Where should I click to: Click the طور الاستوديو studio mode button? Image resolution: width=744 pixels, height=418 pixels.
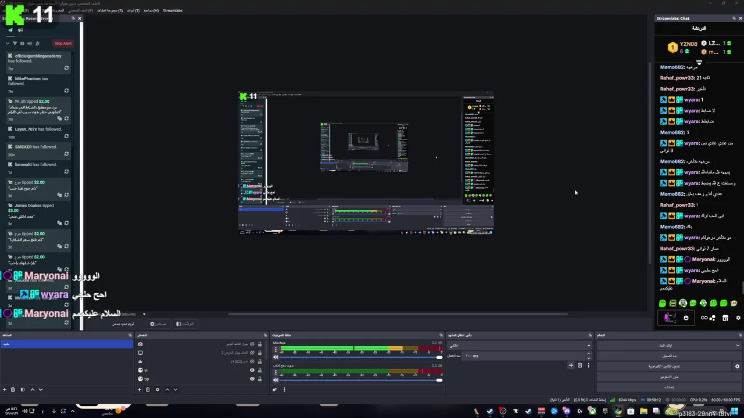click(670, 377)
